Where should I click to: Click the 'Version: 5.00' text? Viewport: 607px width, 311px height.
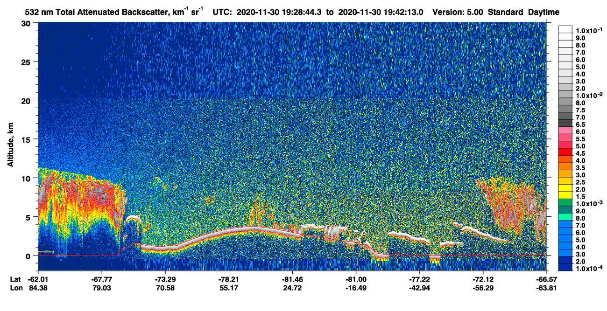pos(458,13)
